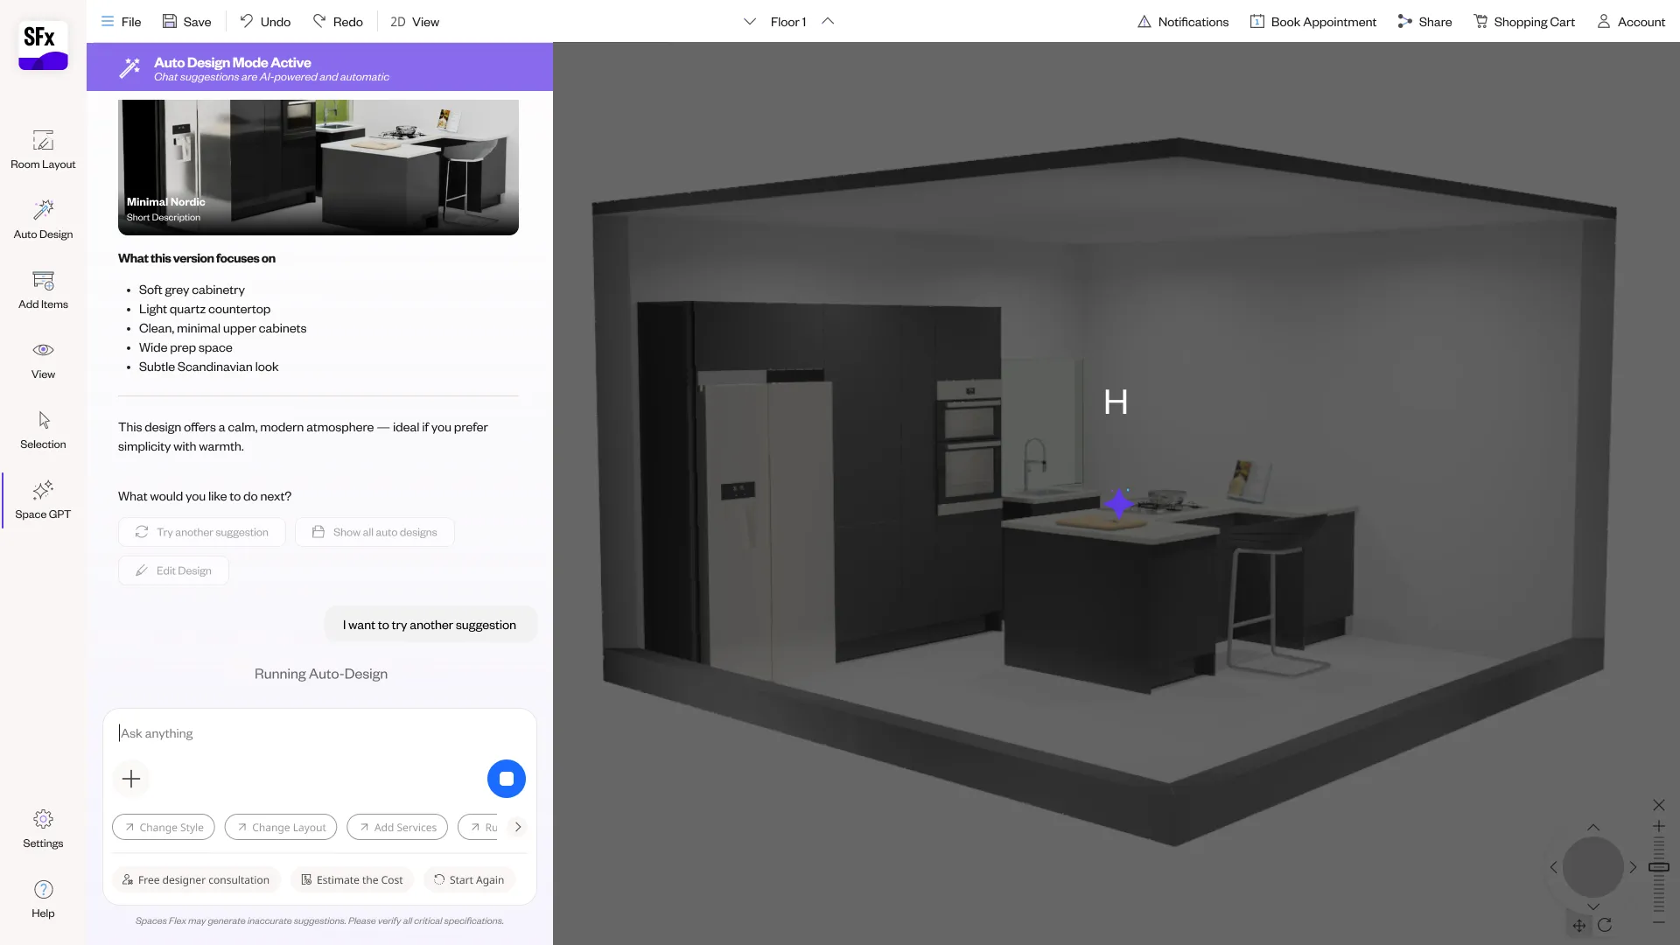Click the purple sparkle marker in the 3D view
The image size is (1680, 945).
[x=1118, y=504]
